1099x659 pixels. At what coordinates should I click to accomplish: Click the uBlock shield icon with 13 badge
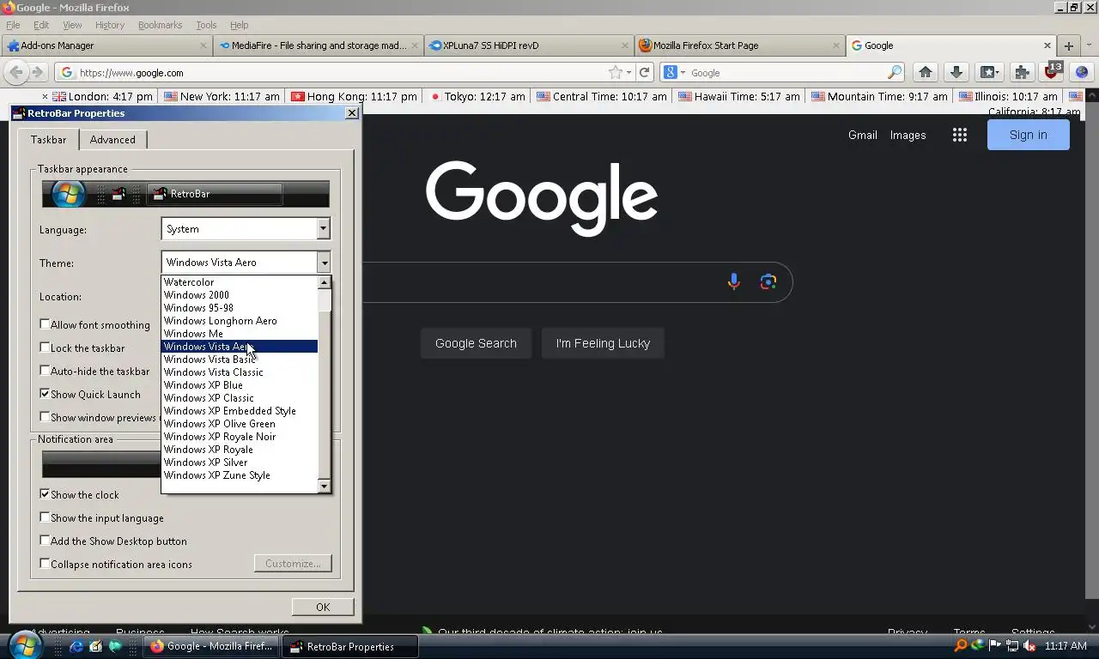[x=1051, y=72]
